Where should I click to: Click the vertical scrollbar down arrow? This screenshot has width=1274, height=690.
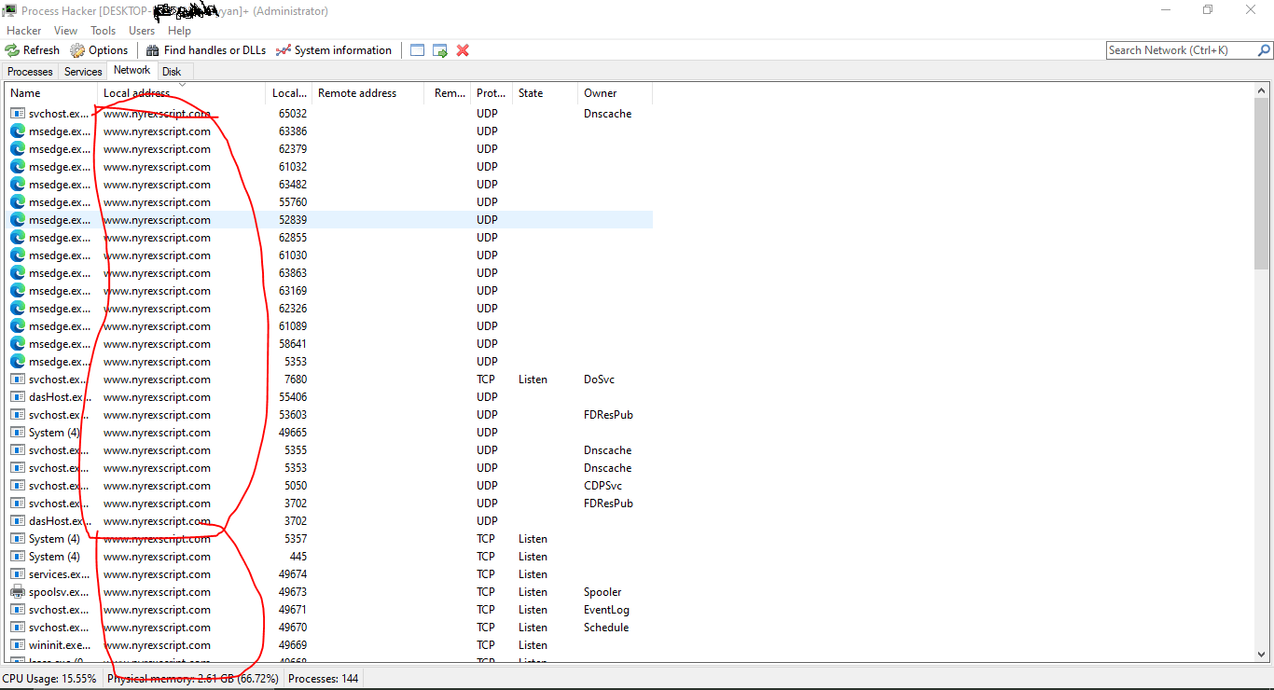point(1263,654)
